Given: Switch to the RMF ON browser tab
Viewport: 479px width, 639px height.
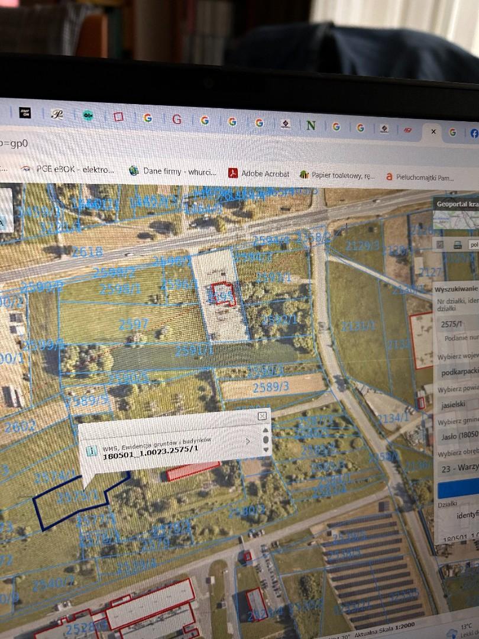Looking at the screenshot, I should tap(25, 113).
